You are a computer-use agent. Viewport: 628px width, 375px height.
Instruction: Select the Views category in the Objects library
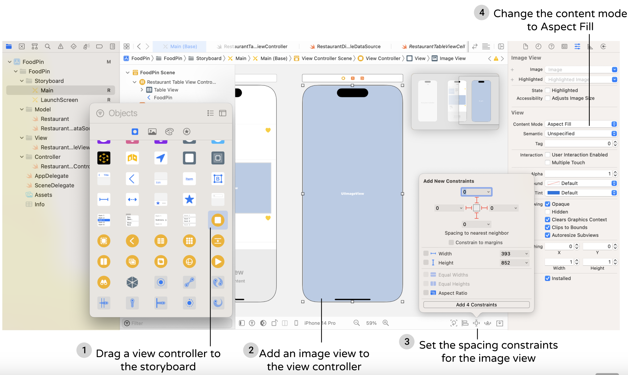[135, 131]
